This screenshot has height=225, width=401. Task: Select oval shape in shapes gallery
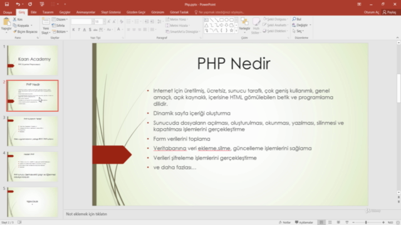[x=227, y=19]
